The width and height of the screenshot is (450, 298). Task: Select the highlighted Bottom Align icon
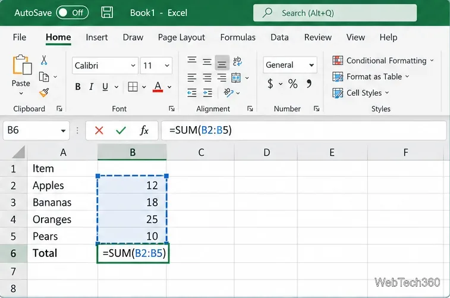pyautogui.click(x=222, y=62)
